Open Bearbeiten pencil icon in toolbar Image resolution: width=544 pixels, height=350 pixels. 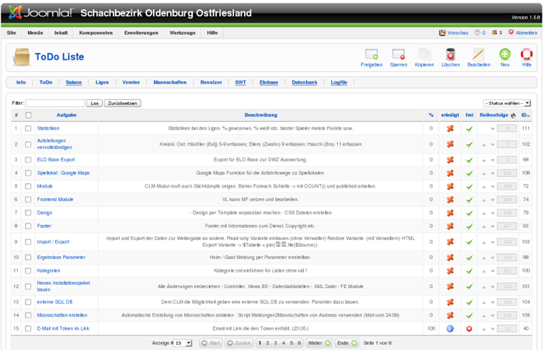pos(479,56)
